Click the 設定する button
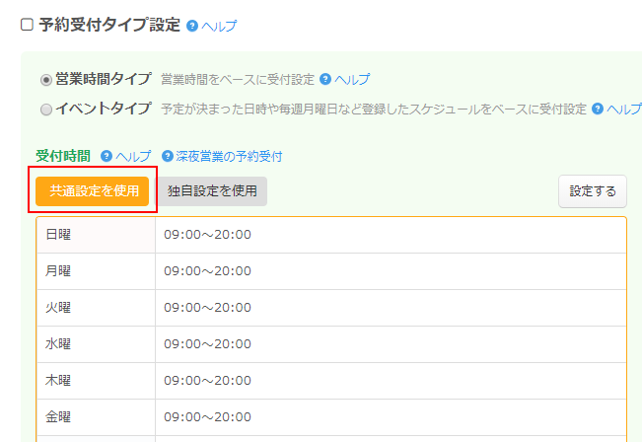The image size is (642, 442). coord(592,191)
